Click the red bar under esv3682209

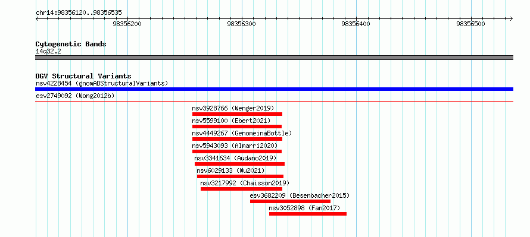(x=291, y=201)
